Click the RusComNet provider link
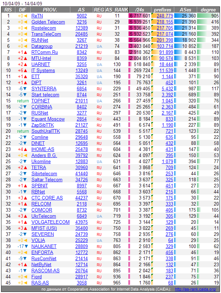 point(44,259)
